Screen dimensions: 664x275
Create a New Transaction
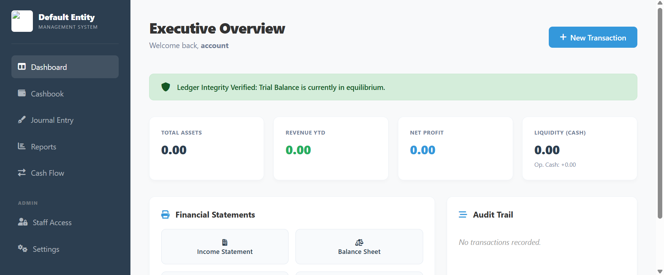[593, 37]
